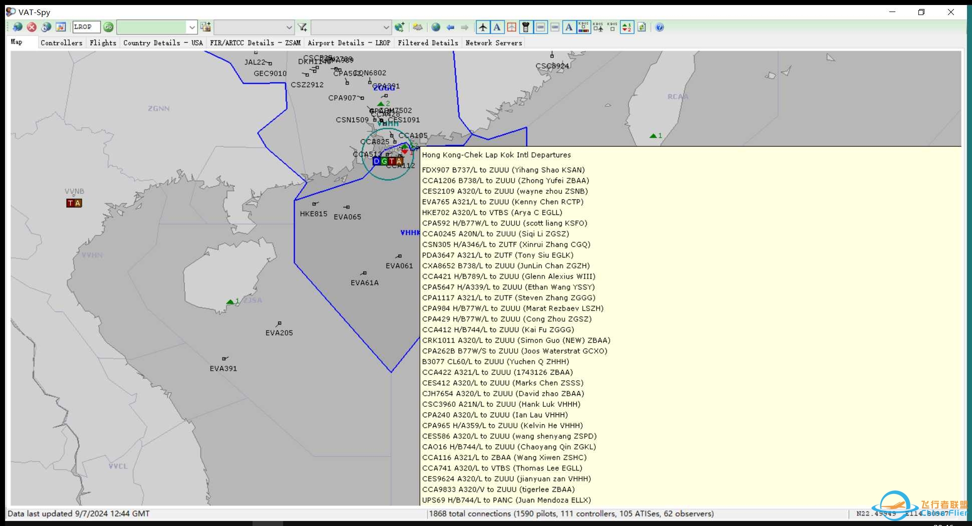Click the funnel add-filter icon
The image size is (972, 526).
pos(302,27)
